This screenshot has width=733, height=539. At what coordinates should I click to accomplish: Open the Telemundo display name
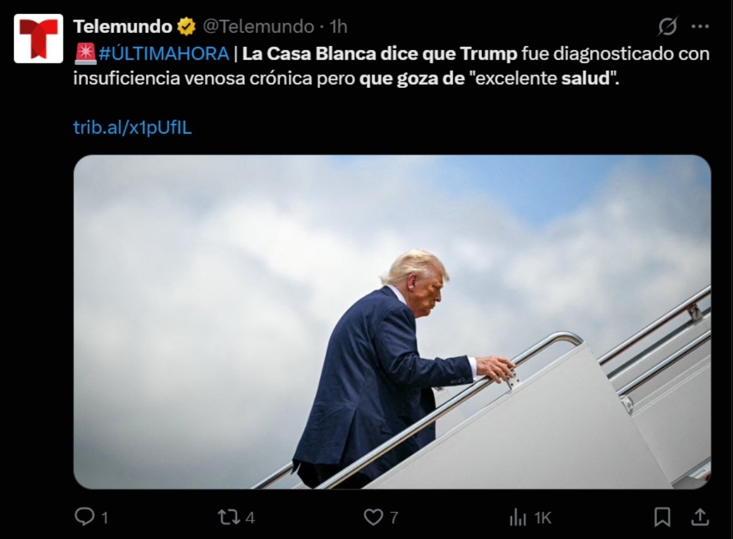[x=123, y=26]
